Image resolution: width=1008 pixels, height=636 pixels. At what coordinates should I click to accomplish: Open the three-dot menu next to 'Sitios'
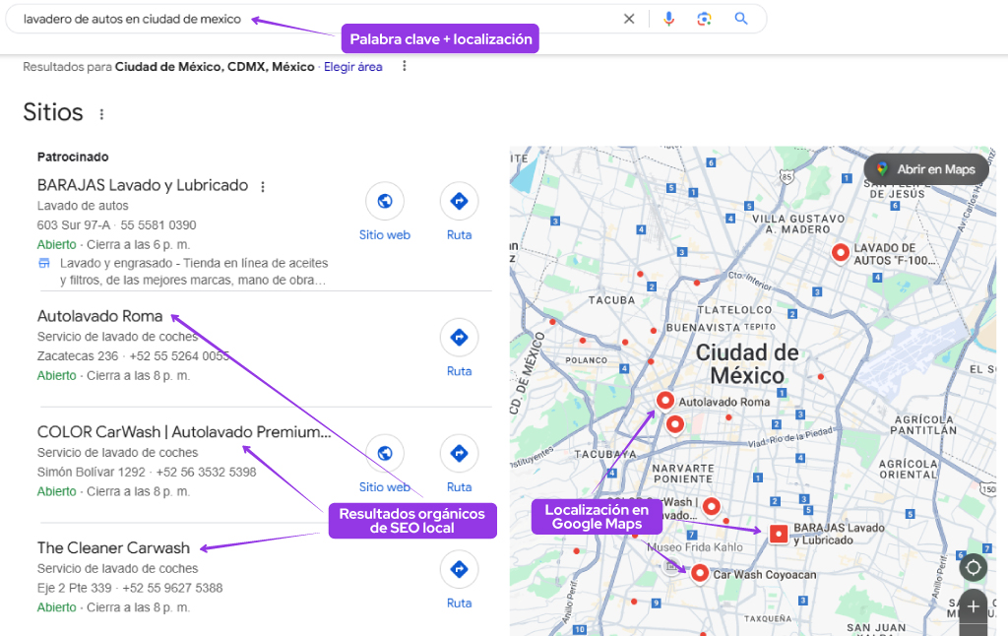pos(101,114)
